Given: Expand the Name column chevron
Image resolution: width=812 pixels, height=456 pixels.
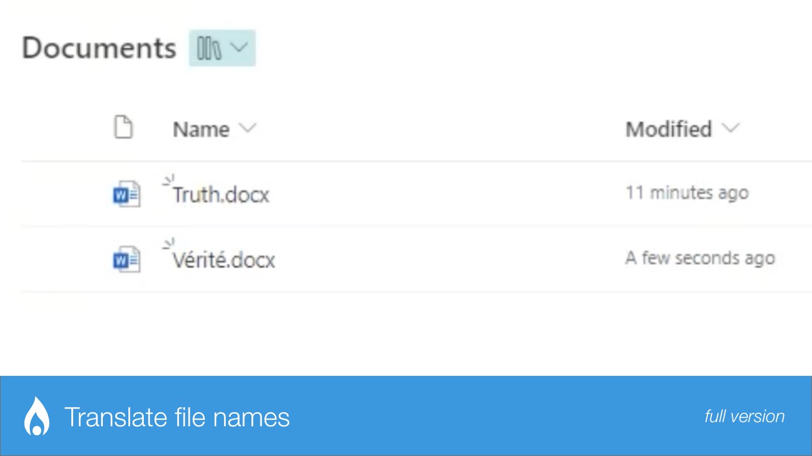Looking at the screenshot, I should pyautogui.click(x=247, y=128).
